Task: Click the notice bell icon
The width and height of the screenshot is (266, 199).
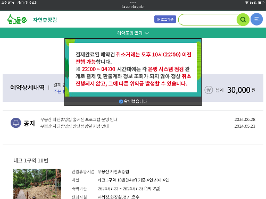Action: click(16, 123)
